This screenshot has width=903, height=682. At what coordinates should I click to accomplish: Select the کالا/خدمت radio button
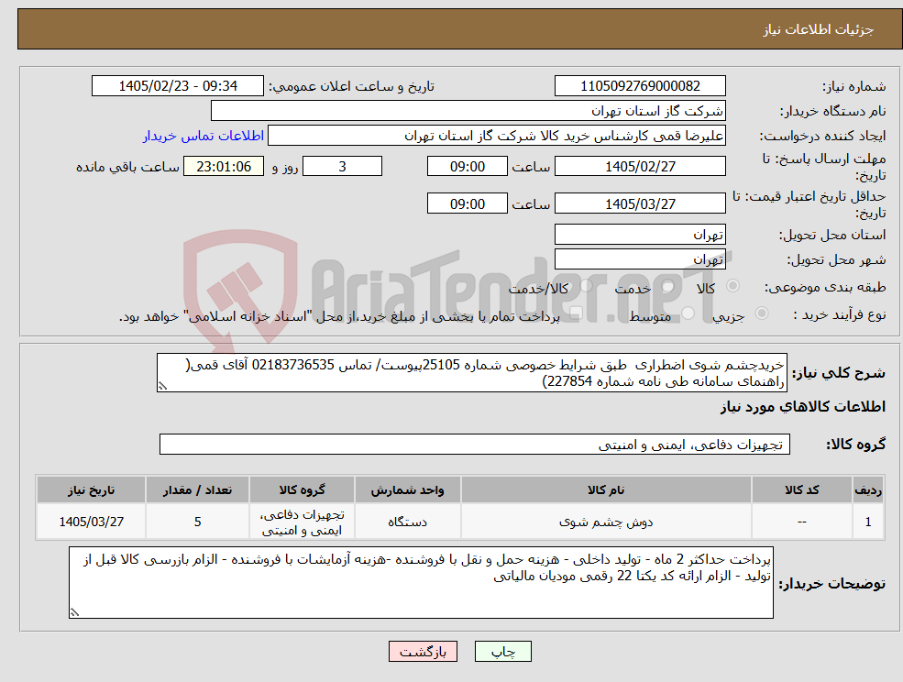[587, 286]
